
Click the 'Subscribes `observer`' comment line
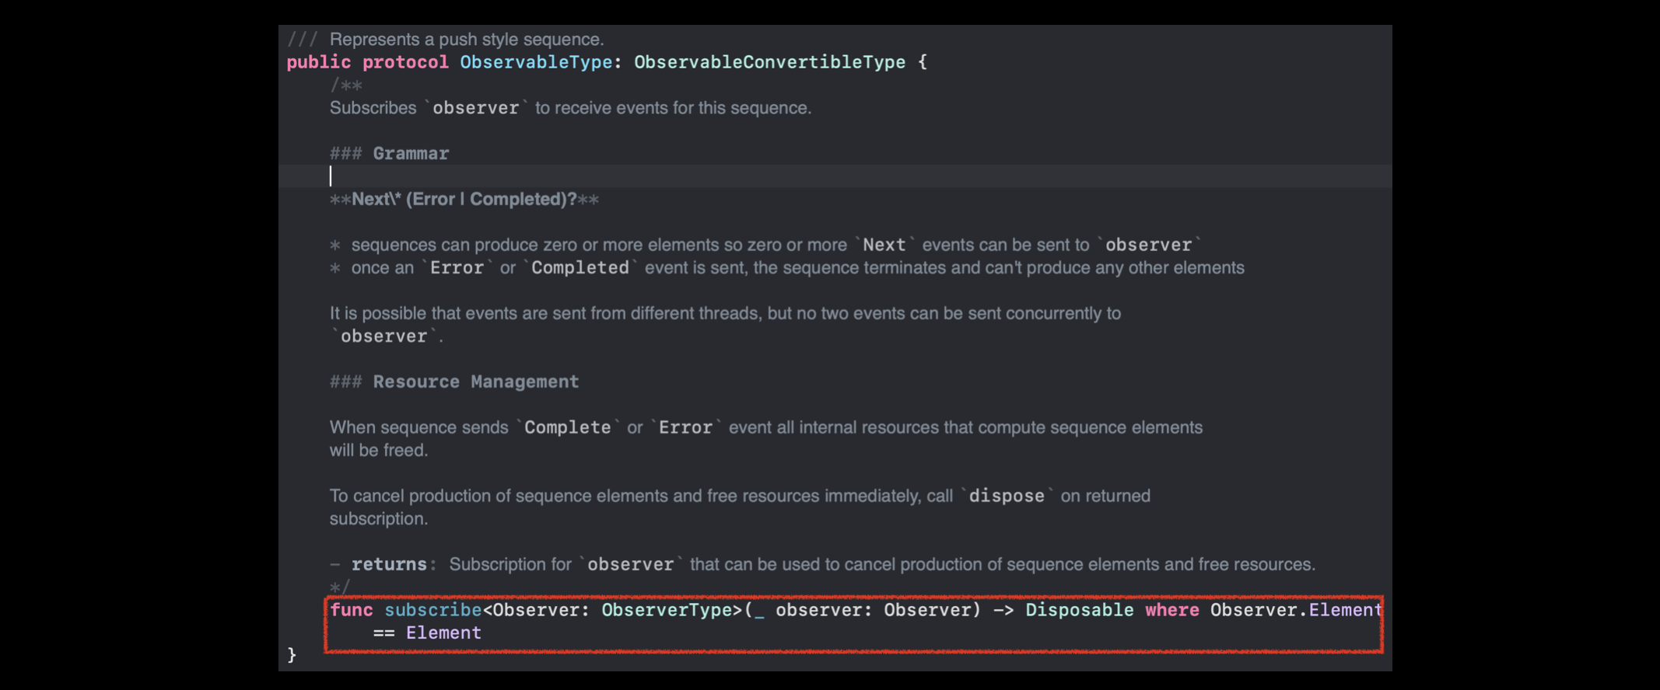(x=570, y=108)
